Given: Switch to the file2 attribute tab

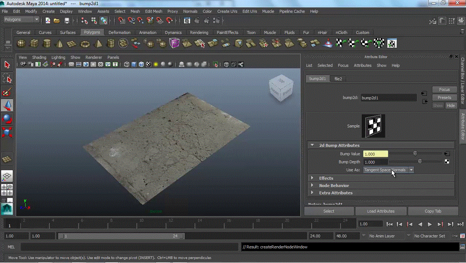Looking at the screenshot, I should point(338,79).
